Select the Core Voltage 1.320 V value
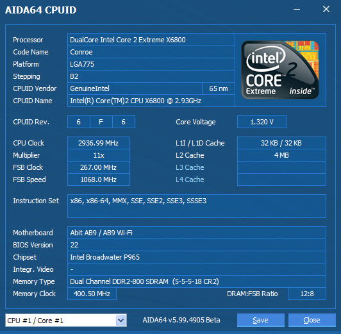341x334 pixels. (262, 122)
